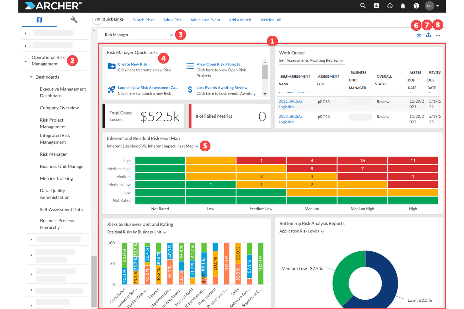Image resolution: width=464 pixels, height=309 pixels.
Task: Open the Risk Manager dashboard dropdown
Action: pyautogui.click(x=139, y=35)
